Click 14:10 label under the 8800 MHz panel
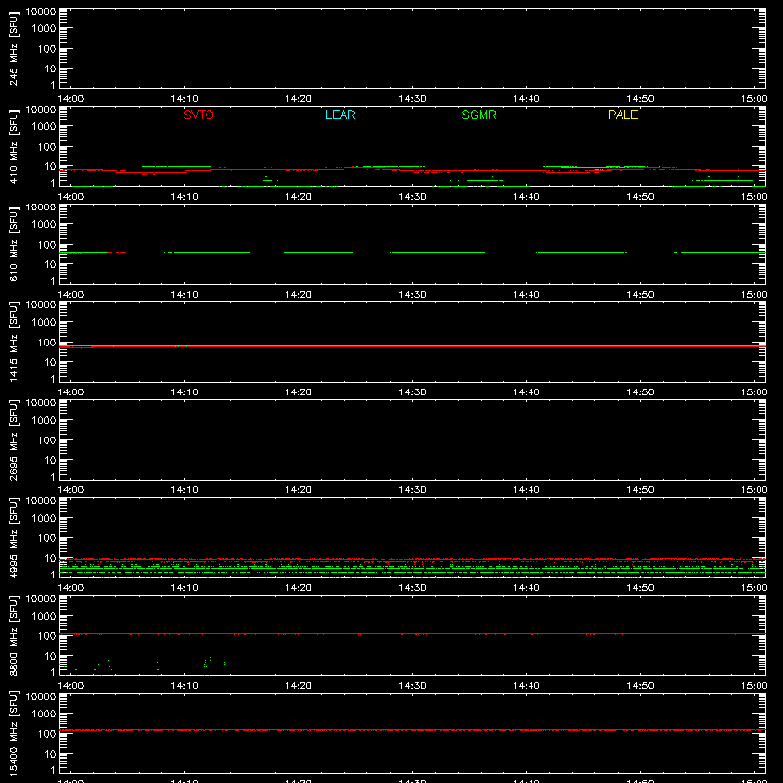 coord(184,686)
